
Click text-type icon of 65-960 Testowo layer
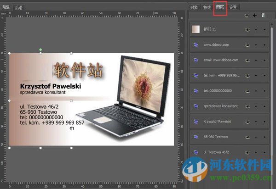[196, 137]
